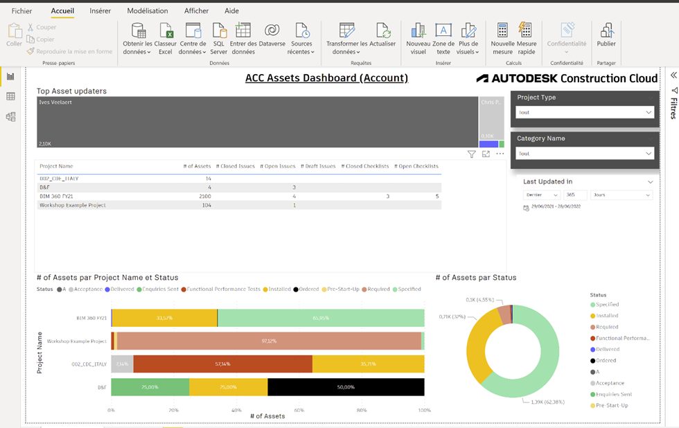Open Obtenir les données
Viewport: 679px width, 428px height.
[138, 39]
